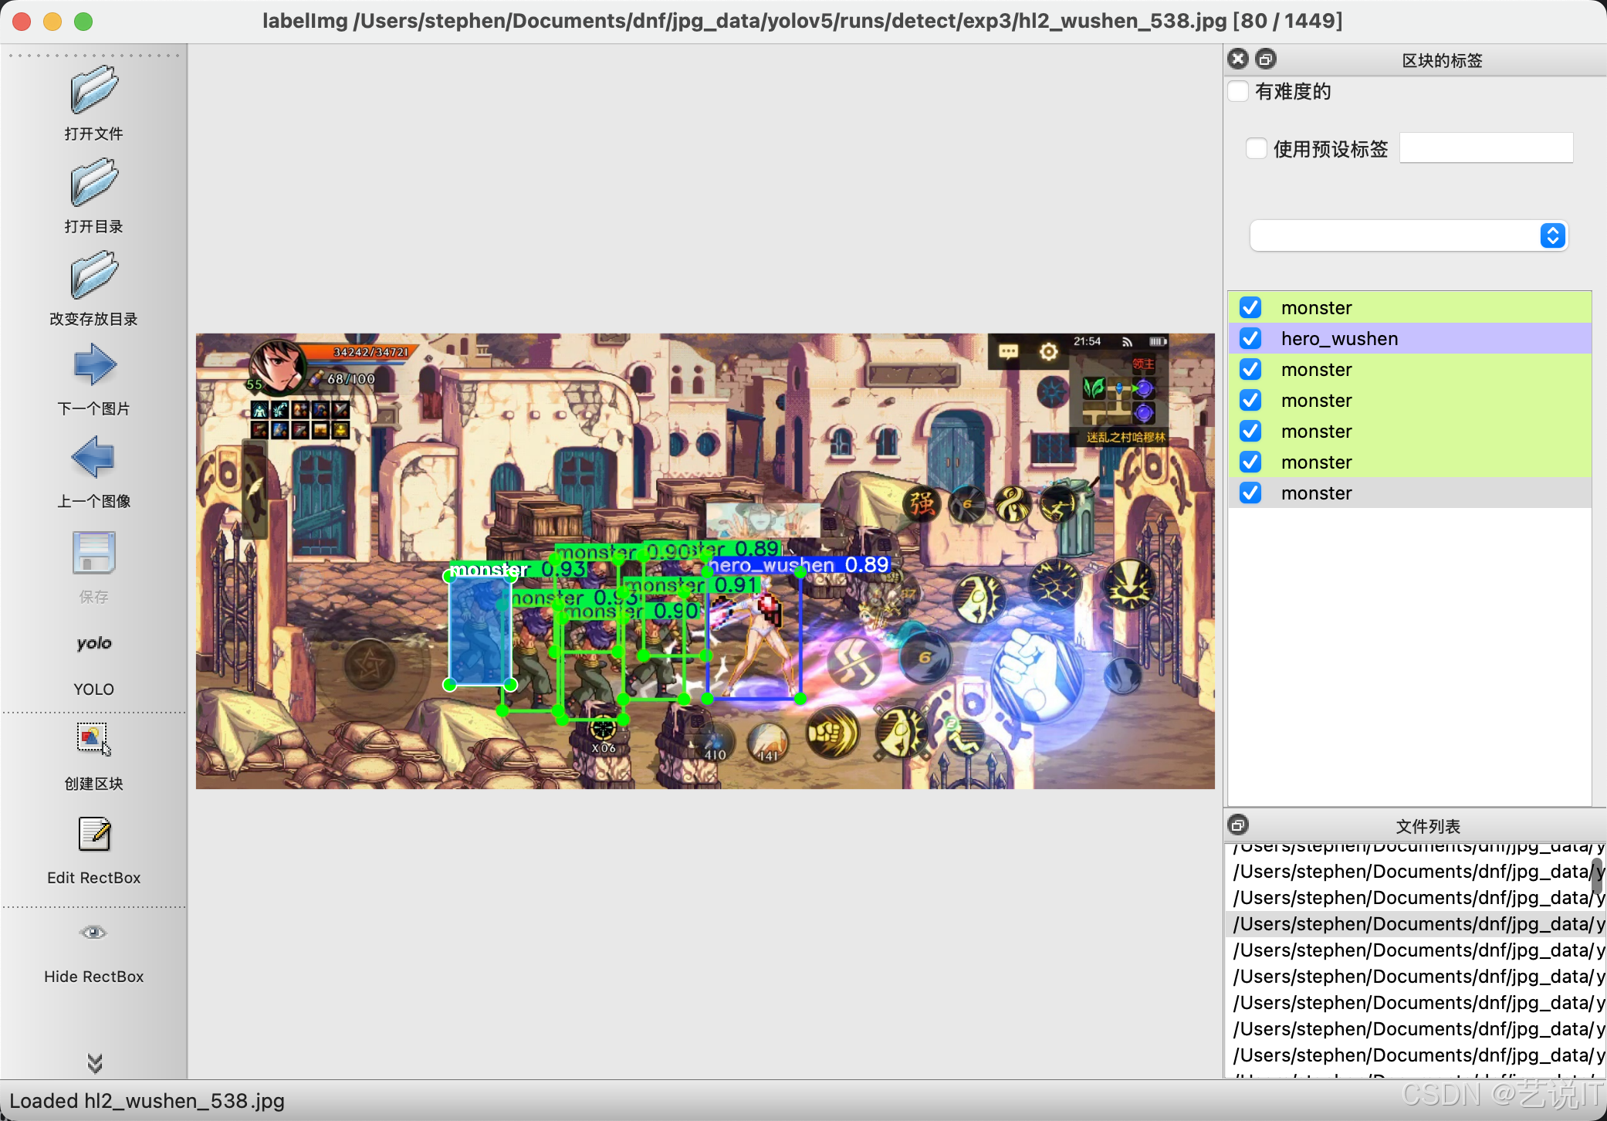Close the box labels panel
Viewport: 1607px width, 1121px height.
[x=1238, y=59]
